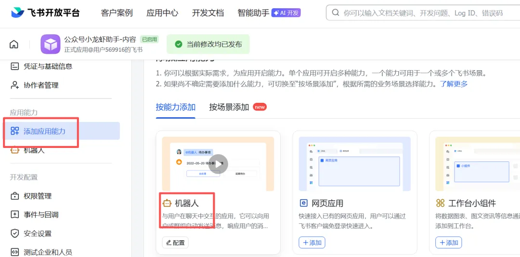The height and width of the screenshot is (257, 520).
Task: Open the 了解更多 link
Action: [454, 84]
